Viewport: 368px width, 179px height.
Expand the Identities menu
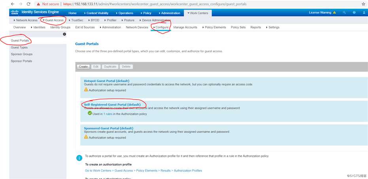click(38, 27)
